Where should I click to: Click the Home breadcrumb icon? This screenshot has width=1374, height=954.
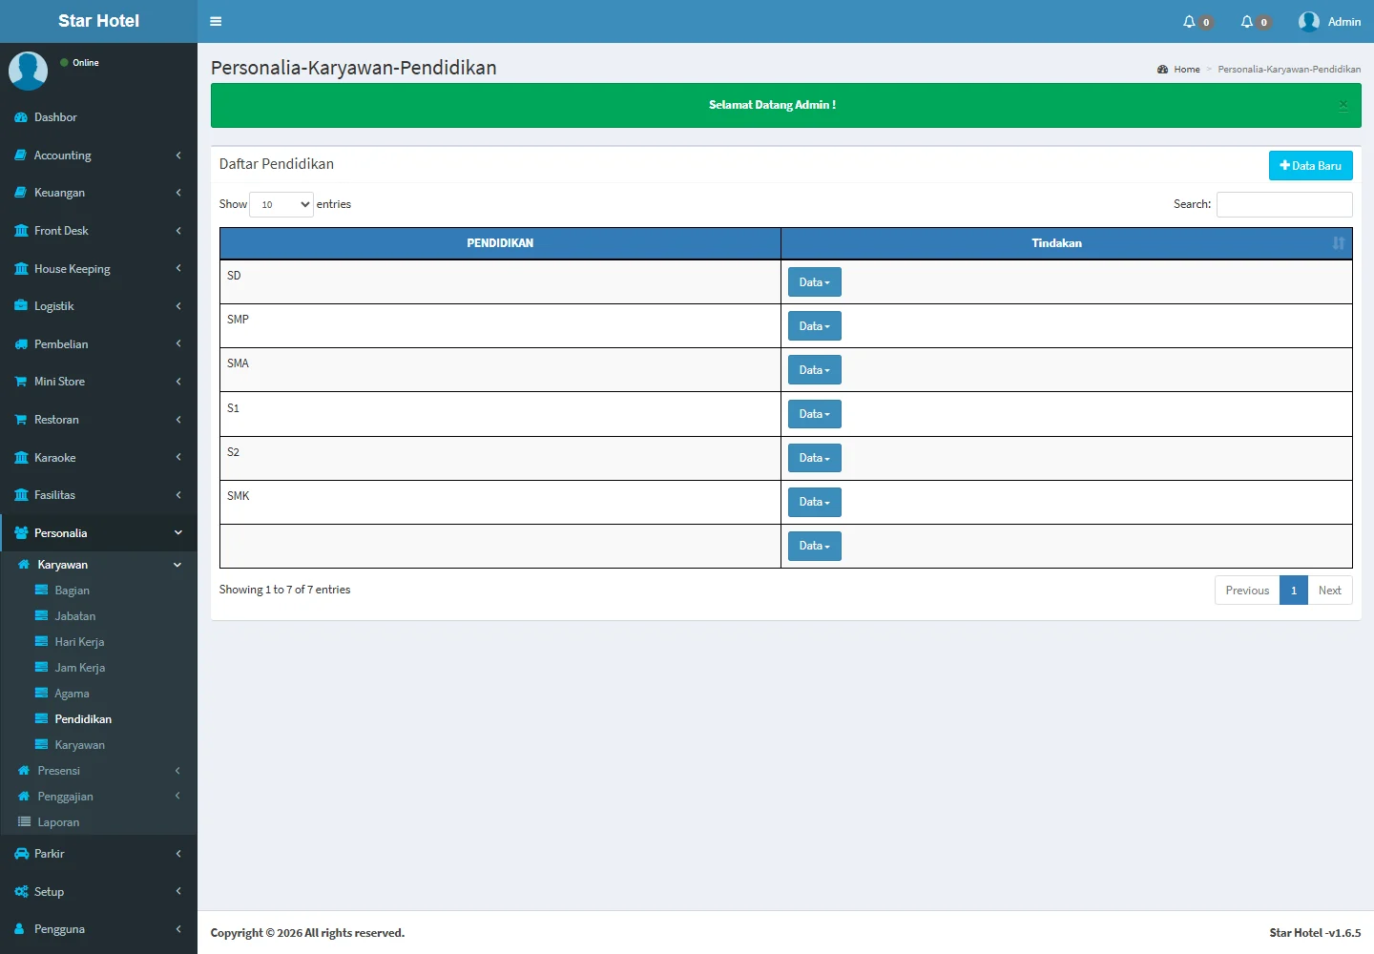pos(1162,70)
